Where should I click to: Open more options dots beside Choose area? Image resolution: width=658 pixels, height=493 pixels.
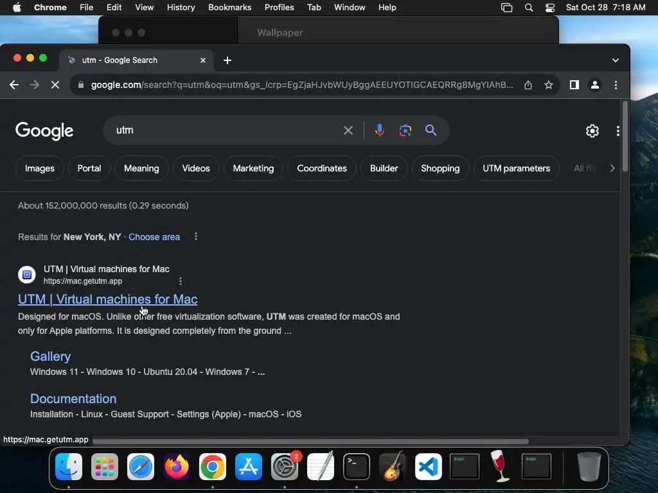[195, 237]
